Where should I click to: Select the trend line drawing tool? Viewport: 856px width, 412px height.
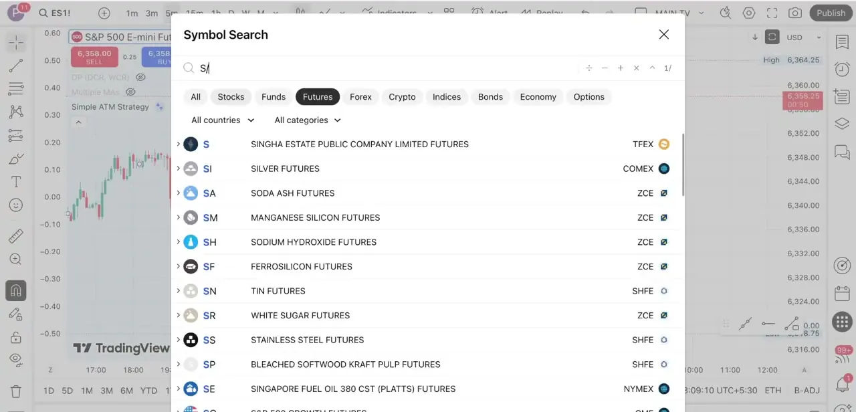coord(16,66)
